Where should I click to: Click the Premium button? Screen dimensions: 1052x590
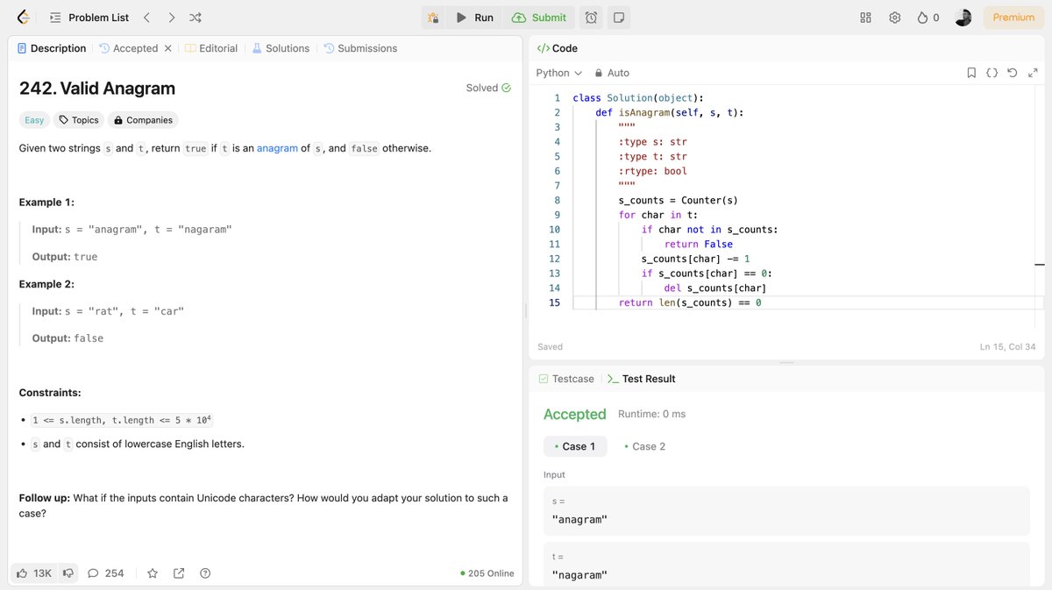pyautogui.click(x=1013, y=18)
